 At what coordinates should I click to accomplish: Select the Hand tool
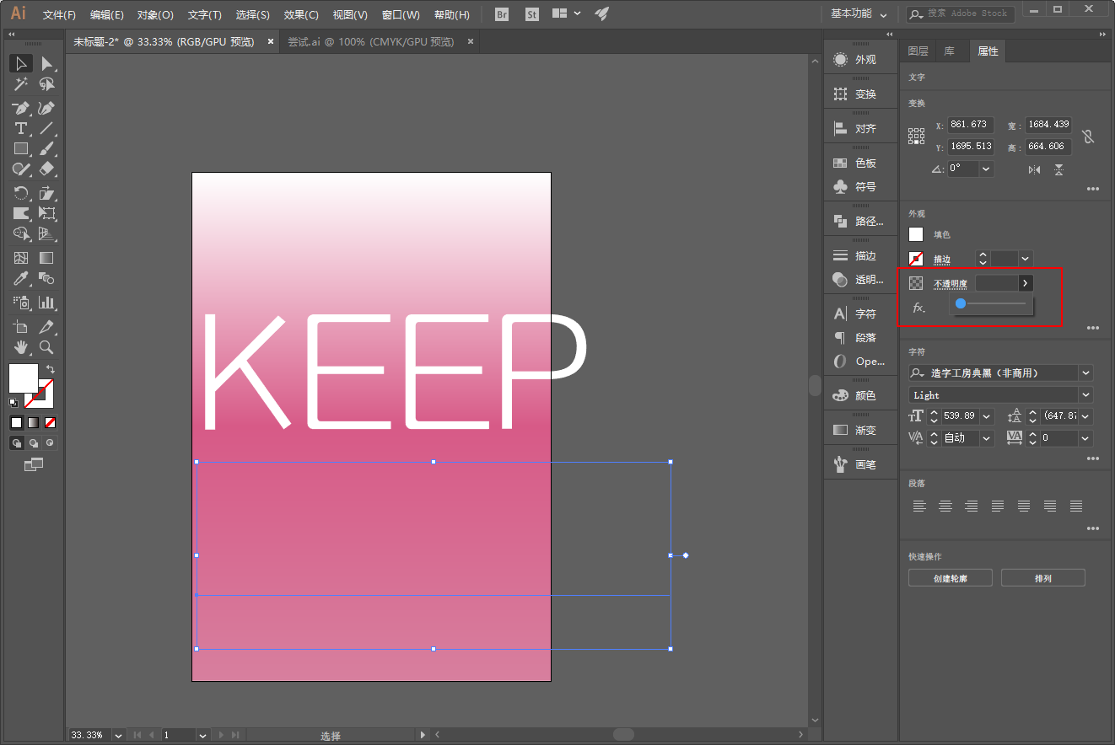(x=21, y=346)
